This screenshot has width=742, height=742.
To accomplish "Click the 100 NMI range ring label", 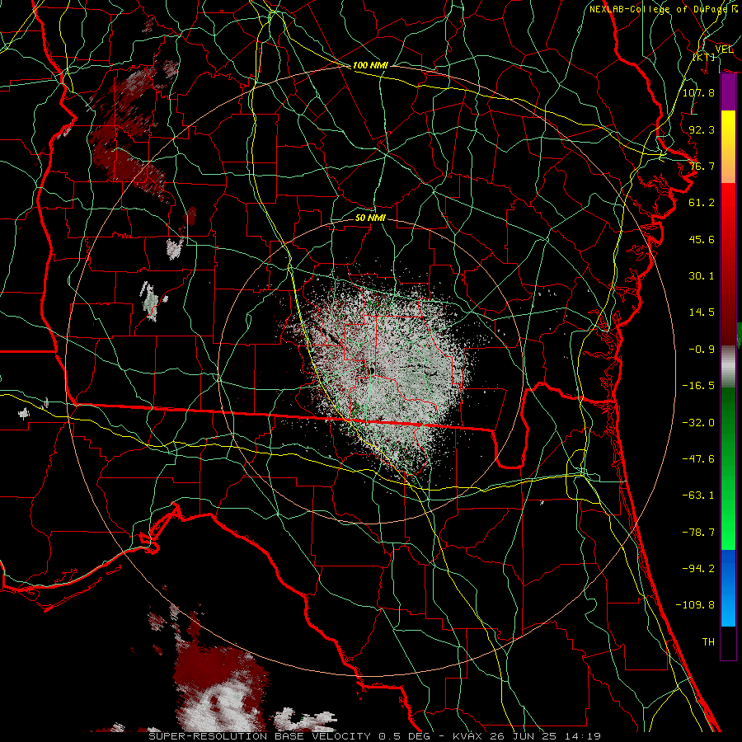I will [370, 65].
